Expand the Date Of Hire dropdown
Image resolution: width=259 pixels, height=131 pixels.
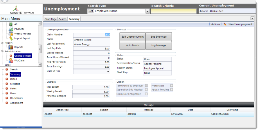point(108,71)
